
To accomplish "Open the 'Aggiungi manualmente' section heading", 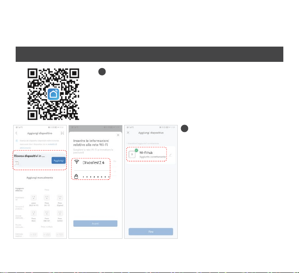I will pos(40,178).
